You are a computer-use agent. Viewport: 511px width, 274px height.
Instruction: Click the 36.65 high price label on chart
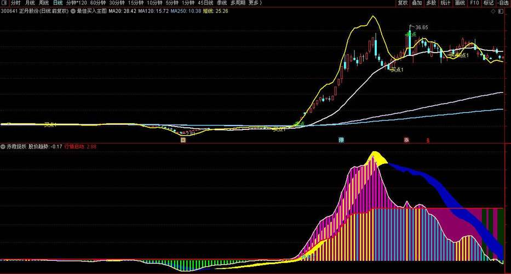click(x=421, y=27)
